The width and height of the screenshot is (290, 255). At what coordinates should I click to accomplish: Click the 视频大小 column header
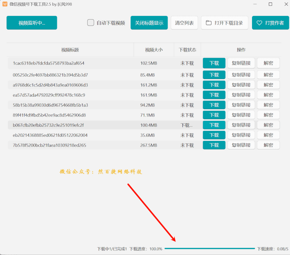(x=154, y=50)
